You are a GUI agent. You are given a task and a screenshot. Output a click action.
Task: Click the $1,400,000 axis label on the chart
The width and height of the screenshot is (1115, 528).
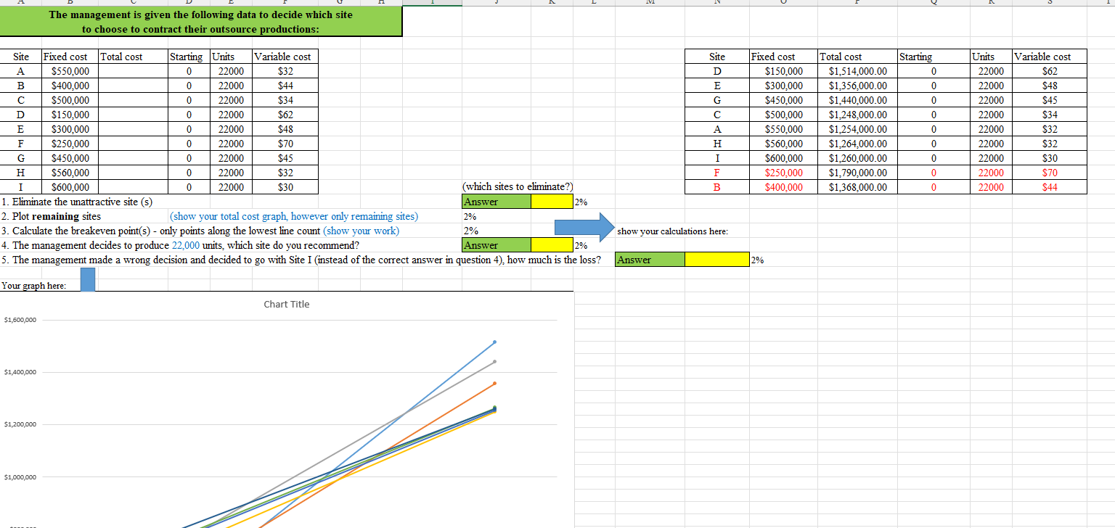[20, 372]
